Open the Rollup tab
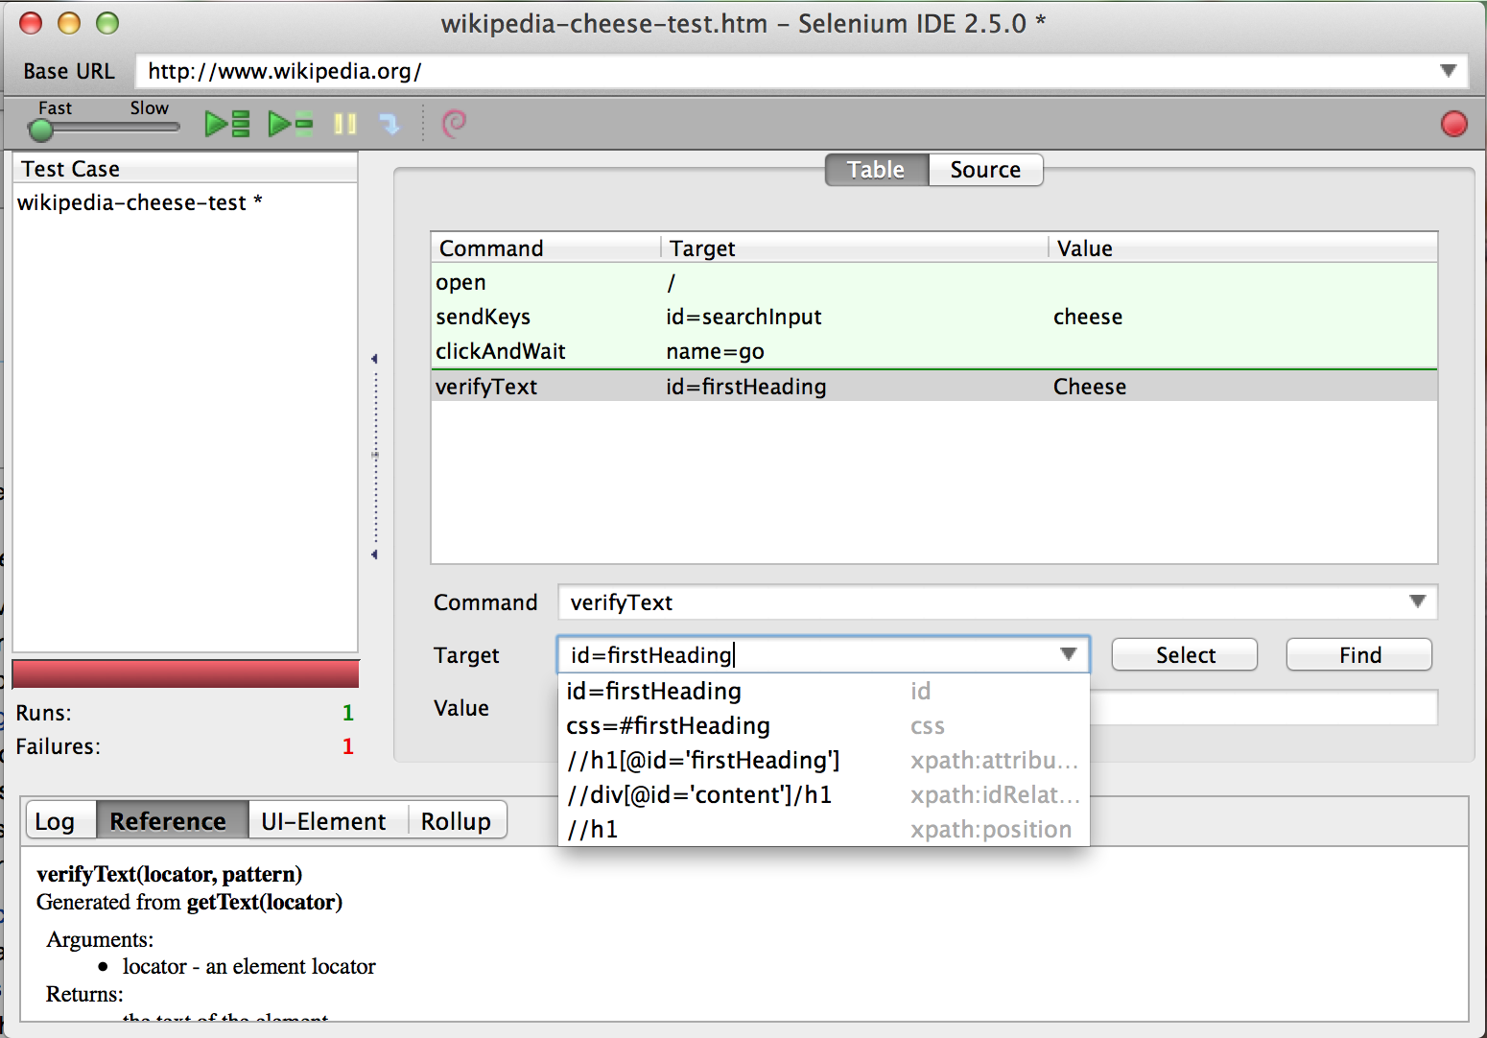This screenshot has width=1487, height=1038. pos(456,821)
